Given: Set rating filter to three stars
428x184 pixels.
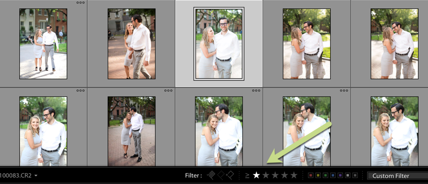Looking at the screenshot, I should click(x=275, y=175).
